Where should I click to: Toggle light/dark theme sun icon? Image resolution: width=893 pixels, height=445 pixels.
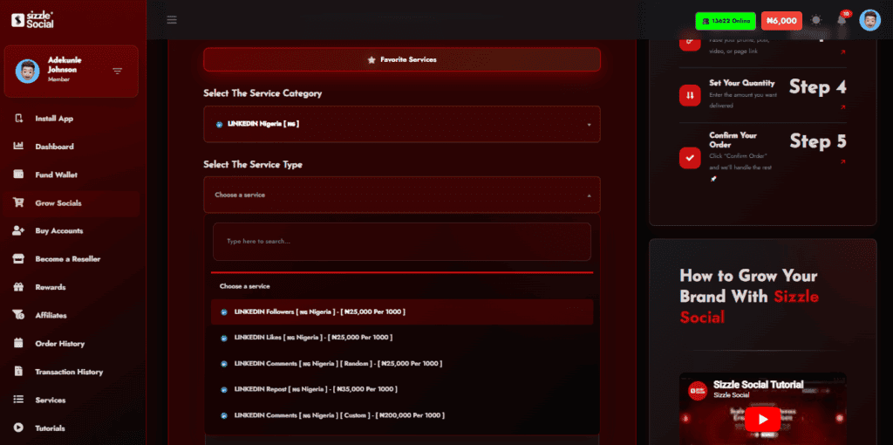tap(816, 21)
